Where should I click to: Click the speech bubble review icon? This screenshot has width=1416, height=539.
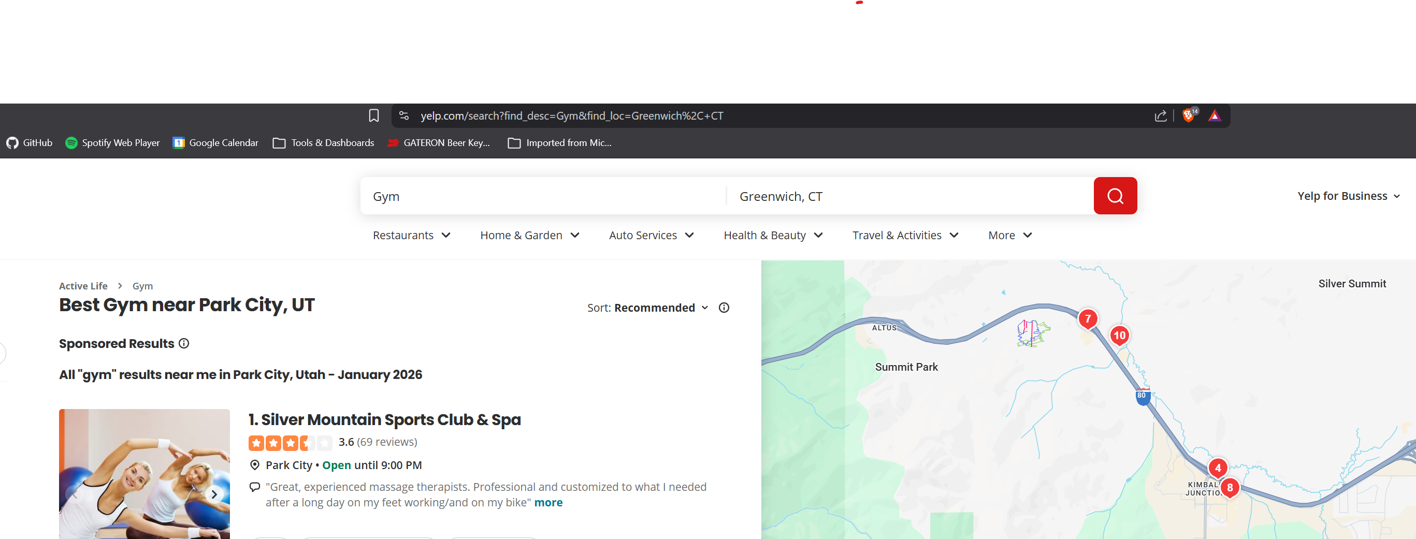point(254,487)
